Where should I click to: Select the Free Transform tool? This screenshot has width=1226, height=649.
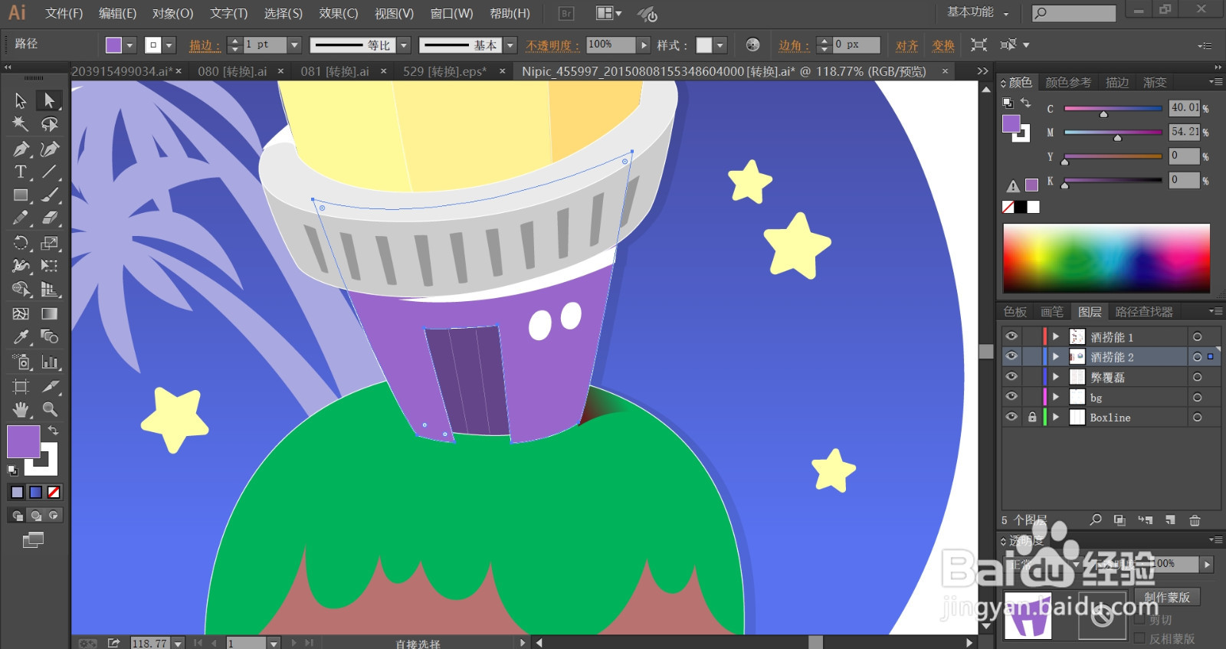coord(50,266)
